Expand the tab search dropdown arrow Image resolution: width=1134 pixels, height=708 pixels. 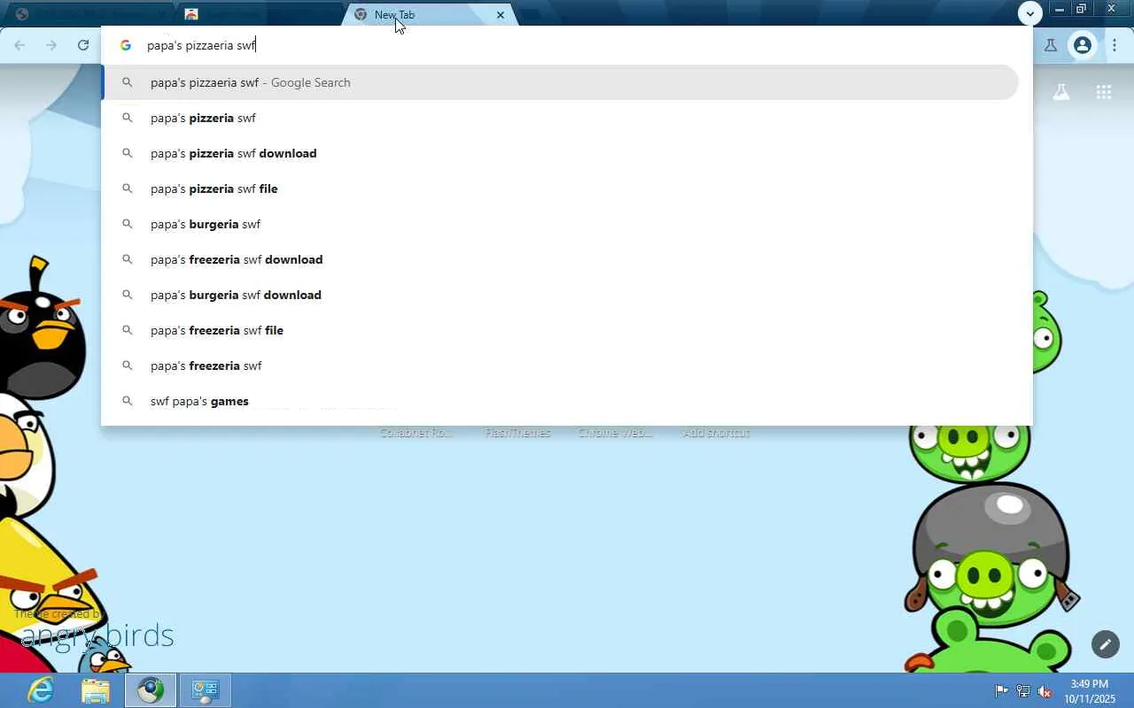coord(1029,13)
